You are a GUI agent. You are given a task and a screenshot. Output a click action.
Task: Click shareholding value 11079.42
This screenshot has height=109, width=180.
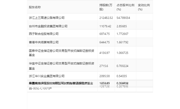[105, 26]
